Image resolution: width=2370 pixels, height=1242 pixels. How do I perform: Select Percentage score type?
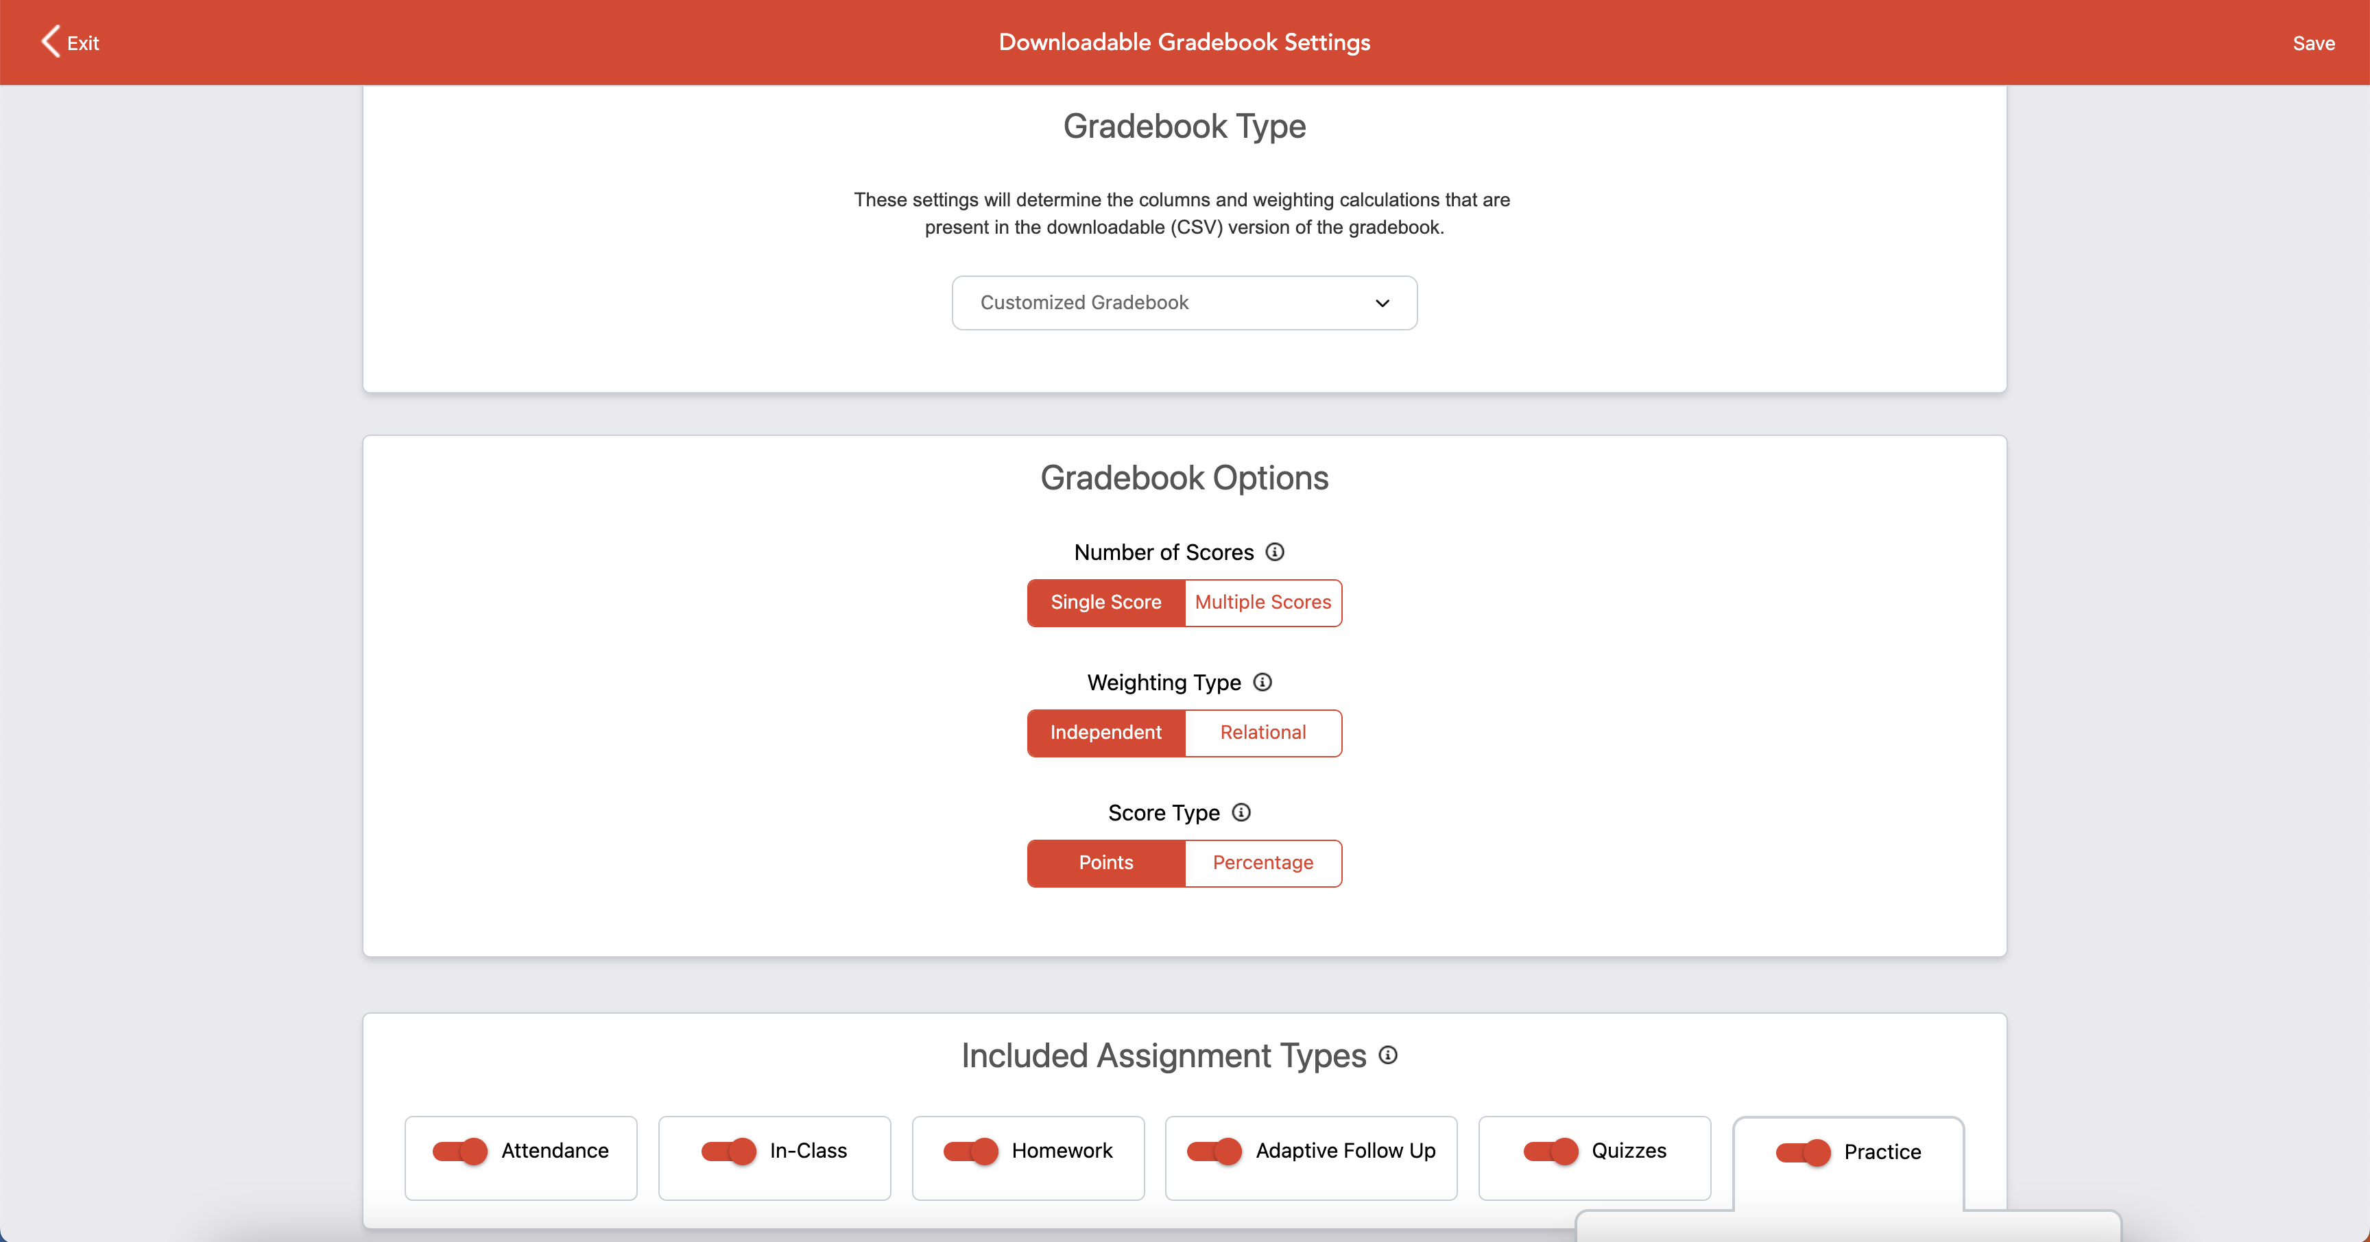click(x=1262, y=863)
